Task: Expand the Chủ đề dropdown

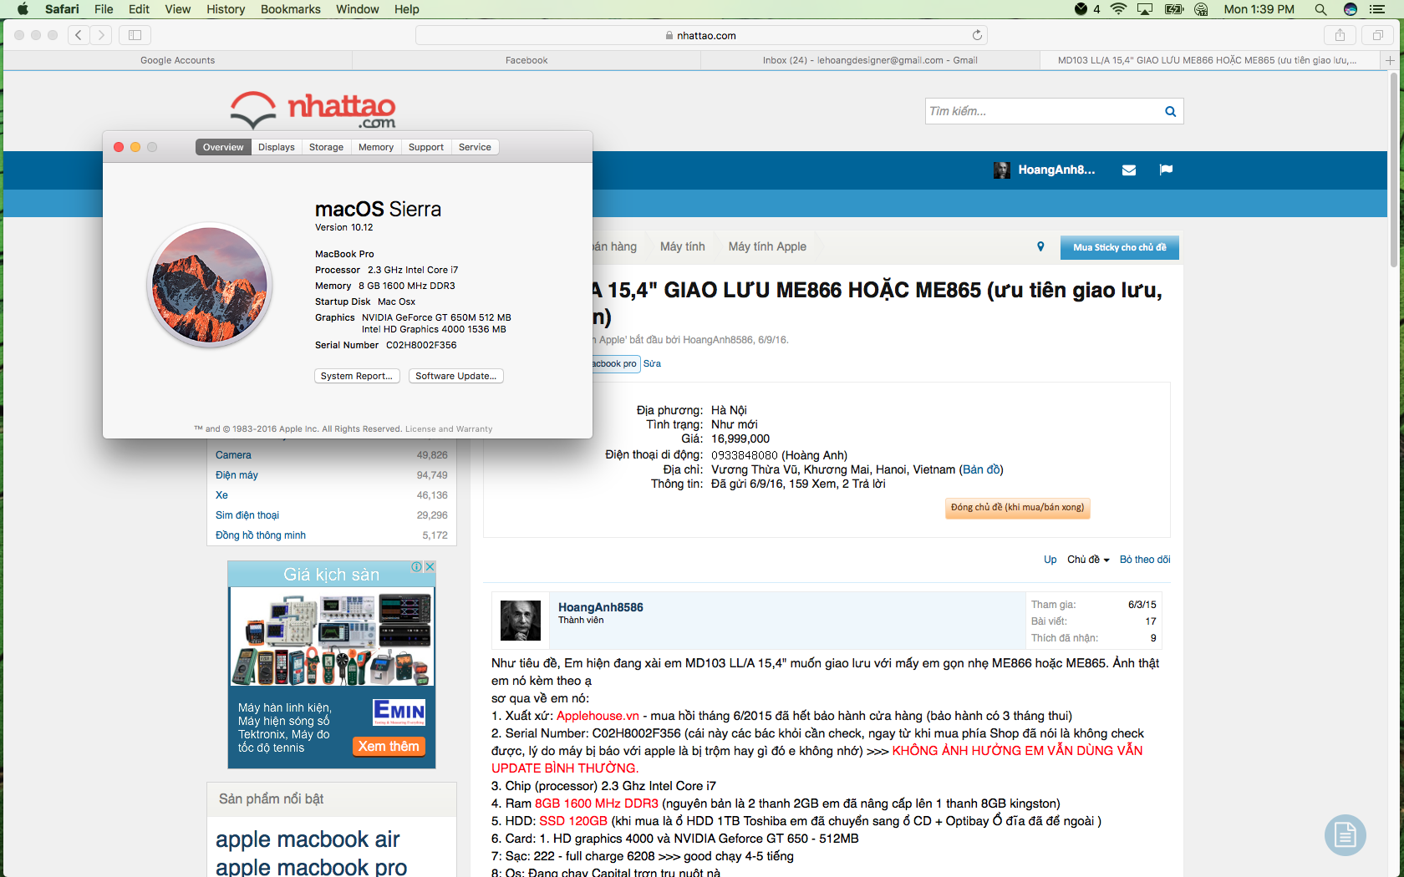Action: [x=1088, y=560]
